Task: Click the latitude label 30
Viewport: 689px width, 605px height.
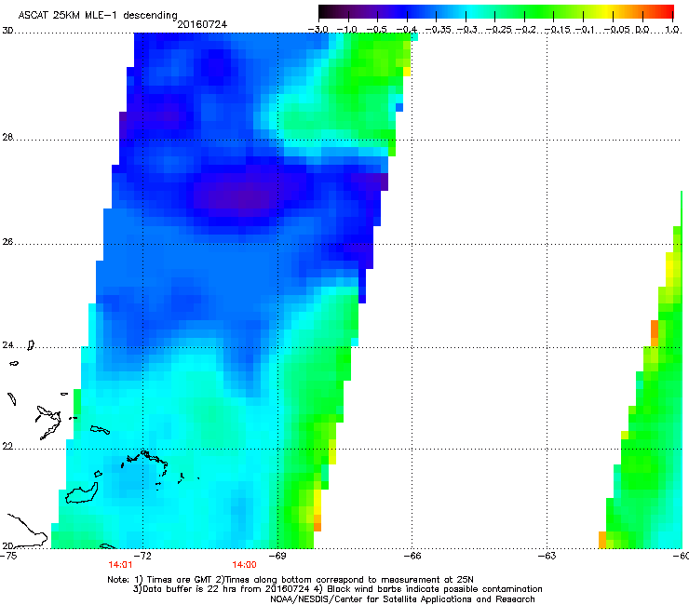Action: [7, 31]
